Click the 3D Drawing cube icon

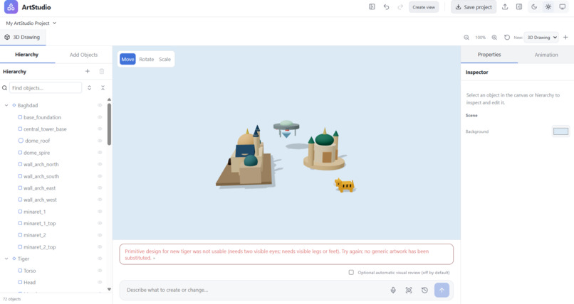click(7, 37)
